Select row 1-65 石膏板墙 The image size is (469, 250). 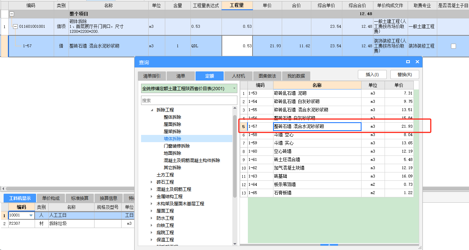tap(327, 193)
